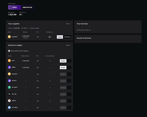Open more options for M-USDT row
Image resolution: width=147 pixels, height=117 pixels.
69,88
